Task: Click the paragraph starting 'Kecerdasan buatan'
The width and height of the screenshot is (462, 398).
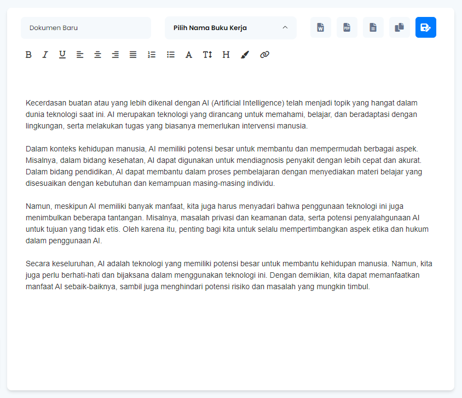Action: [x=222, y=114]
